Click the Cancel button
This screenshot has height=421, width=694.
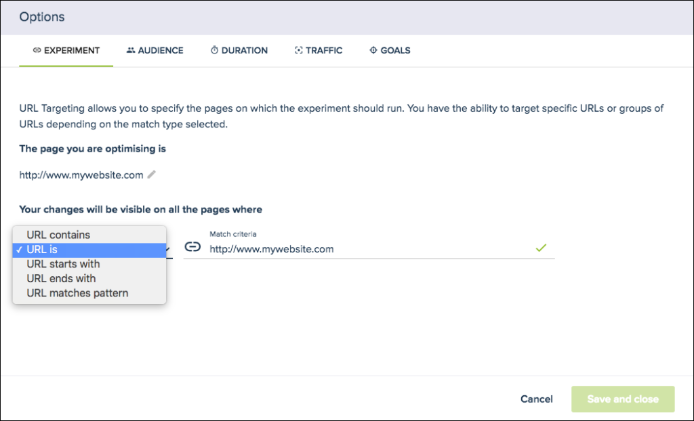(536, 399)
